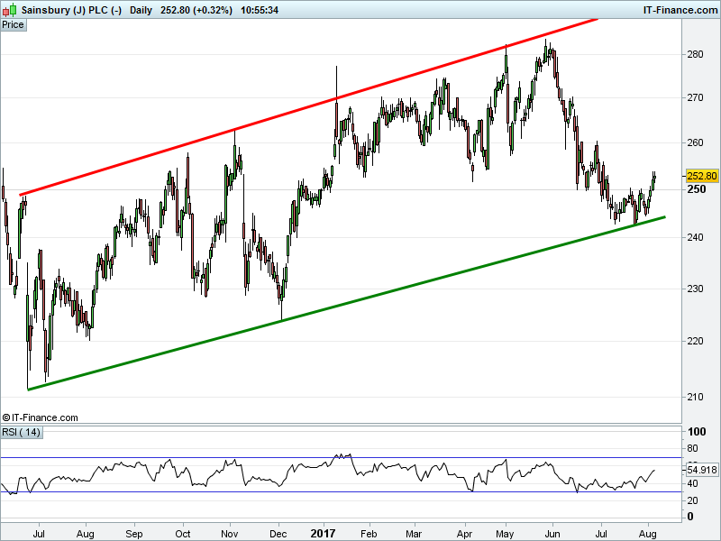Click the 240 price axis label
Image resolution: width=721 pixels, height=541 pixels.
(x=695, y=237)
